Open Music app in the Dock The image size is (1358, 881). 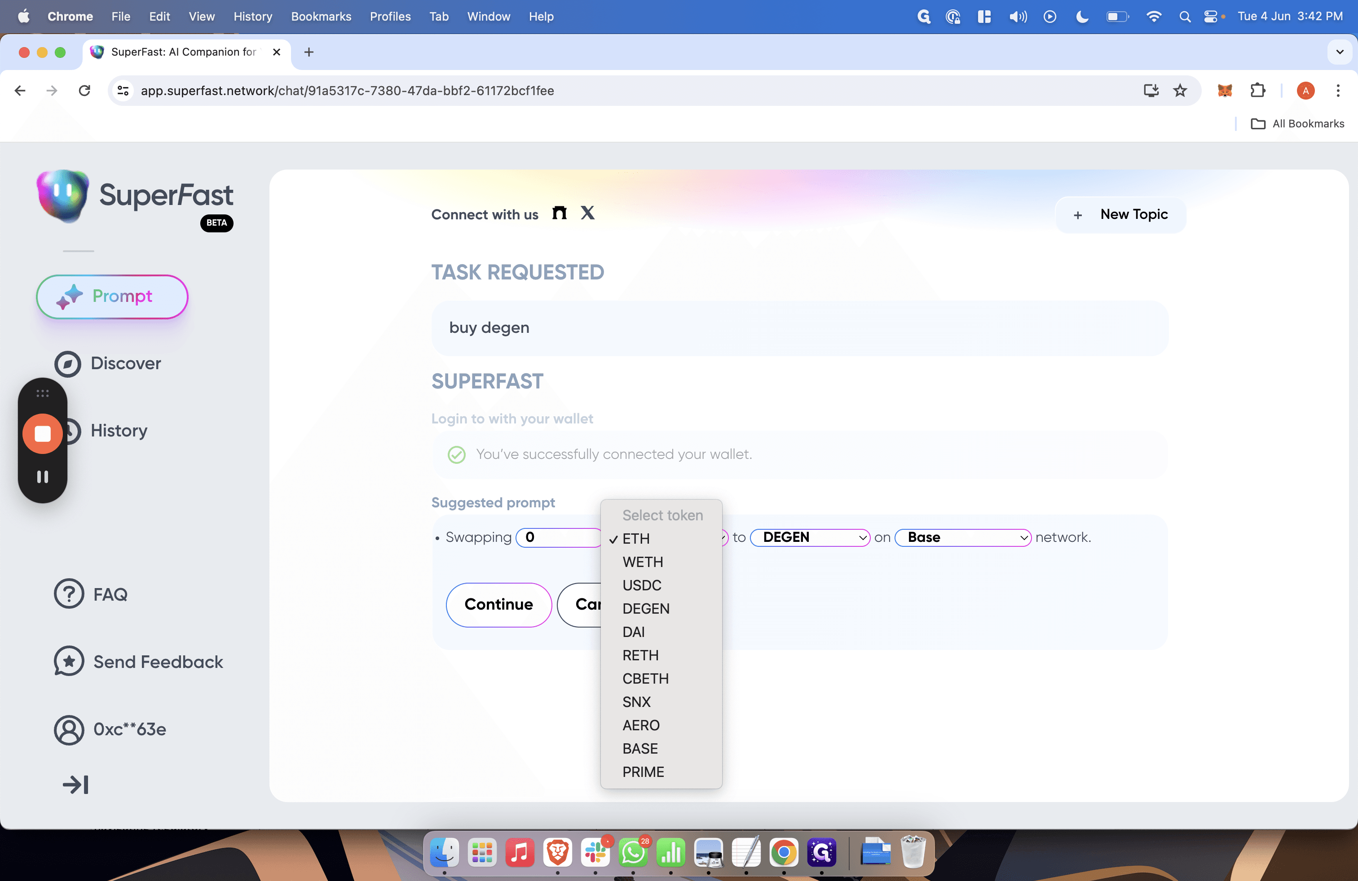pyautogui.click(x=519, y=852)
